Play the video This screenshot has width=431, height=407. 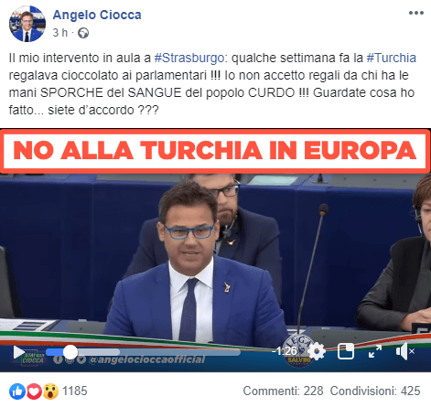coord(19,352)
